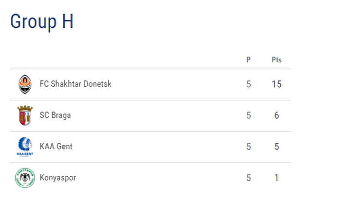The width and height of the screenshot is (351, 211).
Task: Select the Konyaspor table row
Action: coord(151,178)
